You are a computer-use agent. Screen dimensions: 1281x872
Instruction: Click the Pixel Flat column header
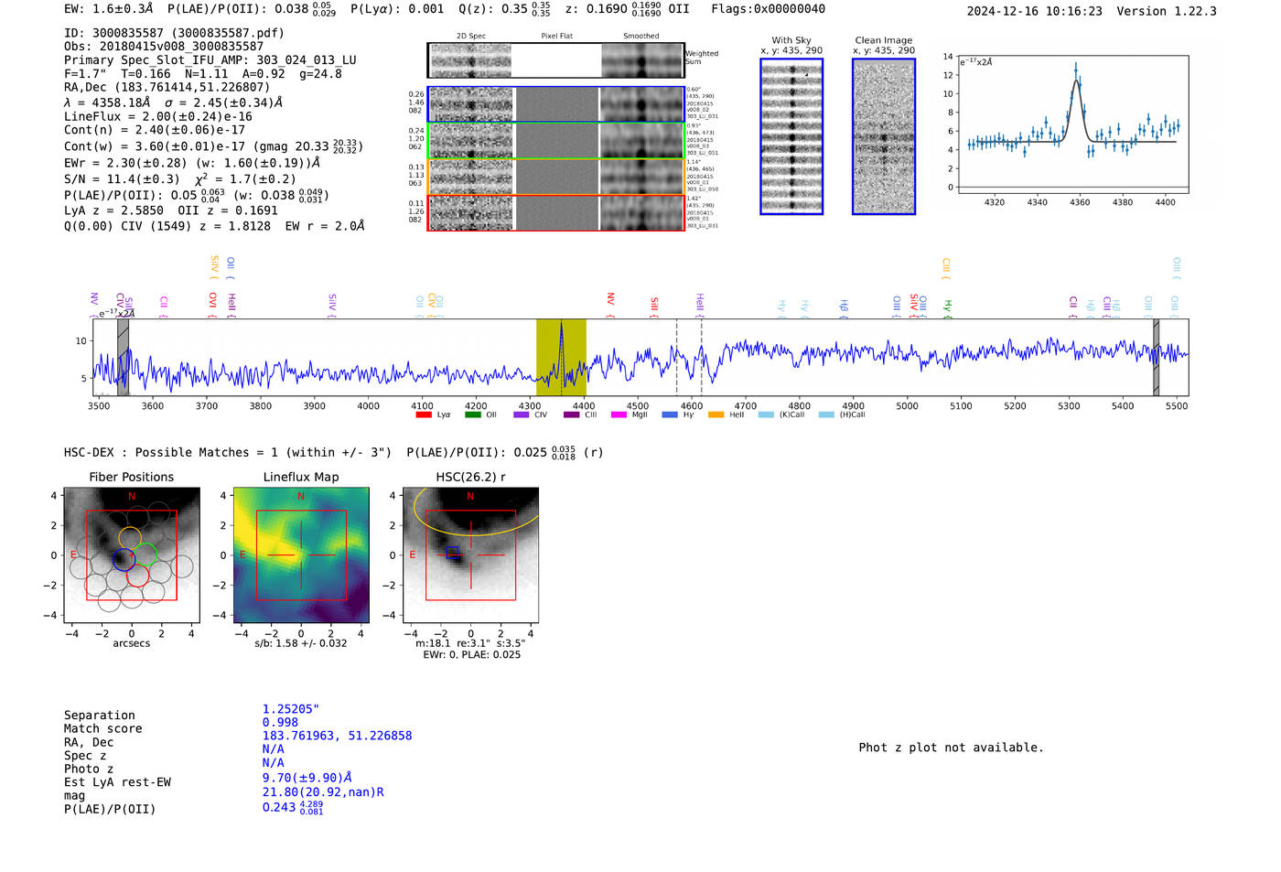tap(556, 37)
